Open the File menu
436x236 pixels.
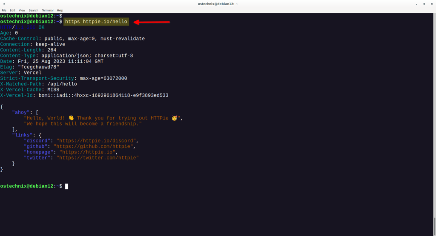point(4,10)
